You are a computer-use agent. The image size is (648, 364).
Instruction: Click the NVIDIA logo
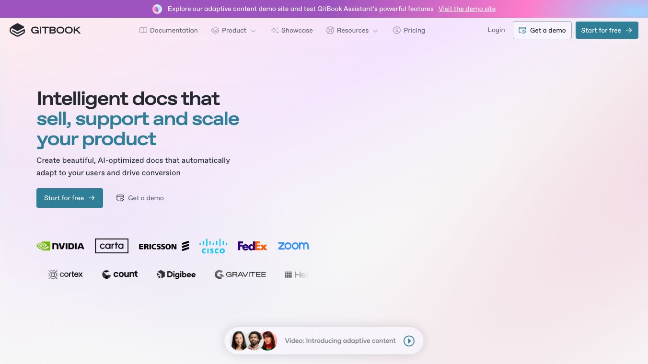60,246
